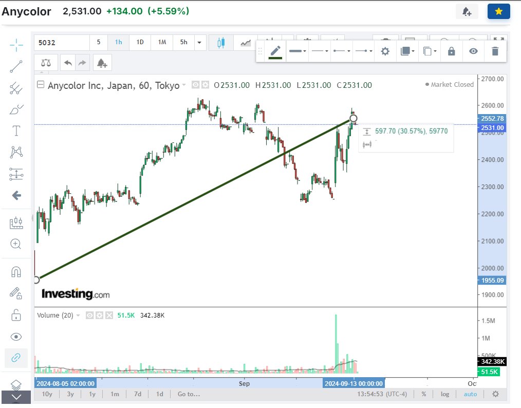This screenshot has width=521, height=408.
Task: Open the prediction and measurement tools
Action: tap(16, 174)
